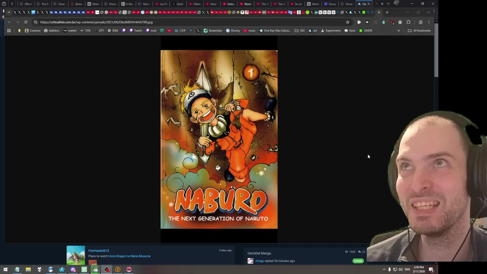Screen dimensions: 487x274
Task: Open the Chrome three-dot menu
Action: [429, 22]
